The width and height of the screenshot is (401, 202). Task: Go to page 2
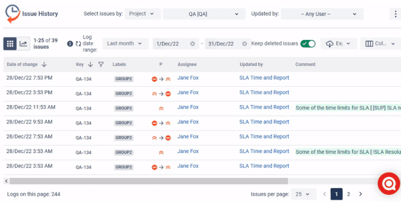348,194
